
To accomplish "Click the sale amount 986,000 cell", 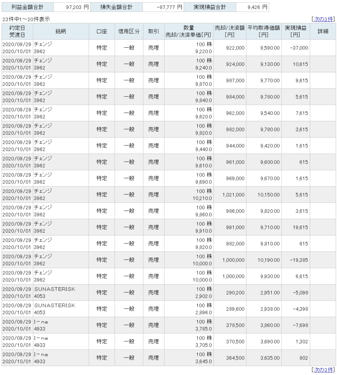I will point(230,211).
